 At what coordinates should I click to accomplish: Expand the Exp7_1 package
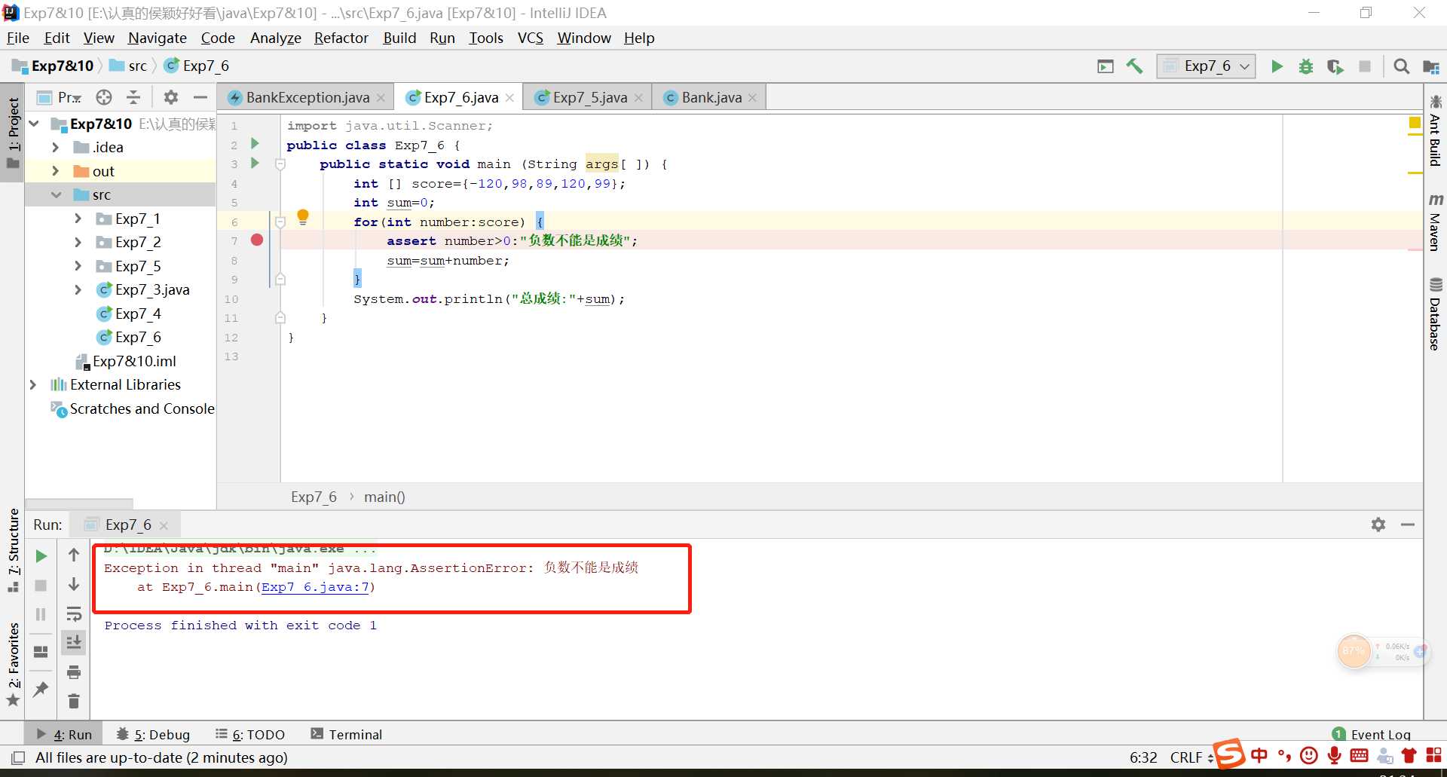tap(78, 219)
